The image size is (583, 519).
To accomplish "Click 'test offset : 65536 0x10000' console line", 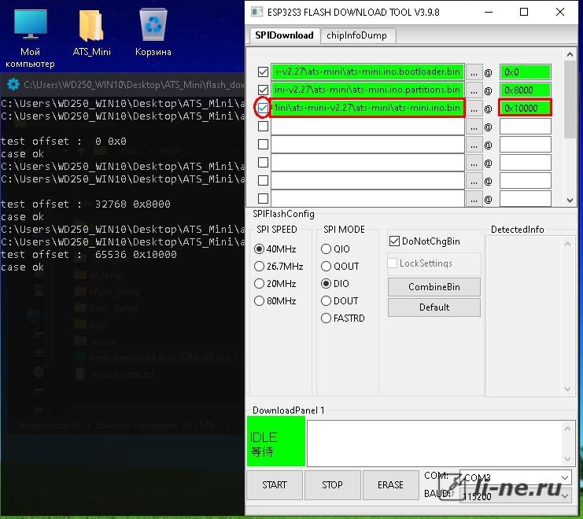I will (88, 255).
